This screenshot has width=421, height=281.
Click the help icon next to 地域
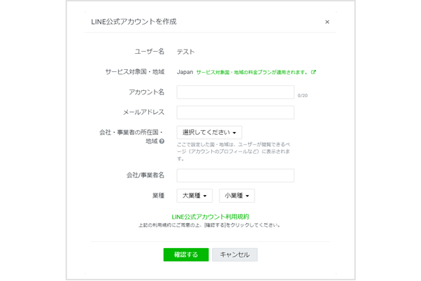pos(162,141)
